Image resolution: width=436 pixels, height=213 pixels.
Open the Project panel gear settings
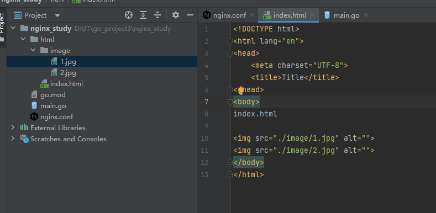(x=176, y=15)
